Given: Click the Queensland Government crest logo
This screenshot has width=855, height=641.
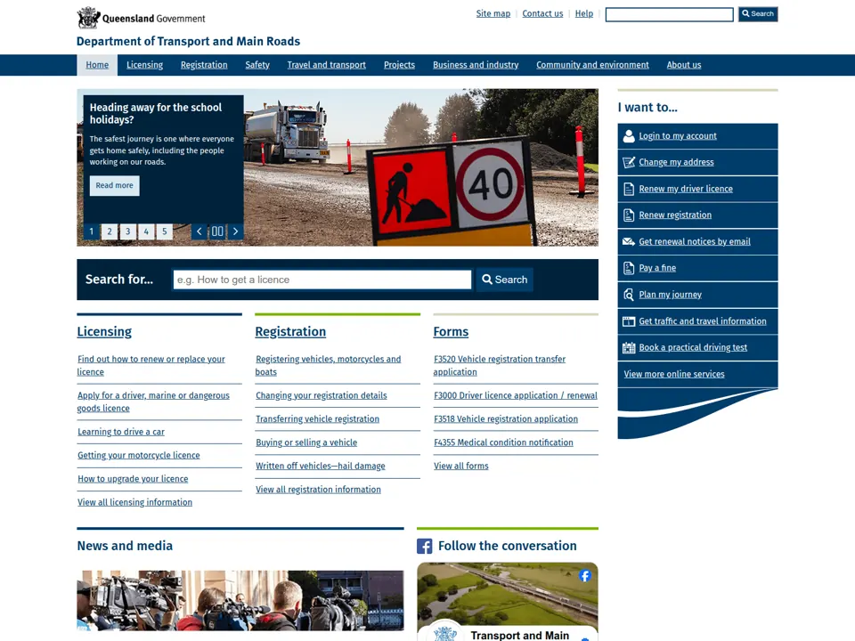Looking at the screenshot, I should pos(88,18).
